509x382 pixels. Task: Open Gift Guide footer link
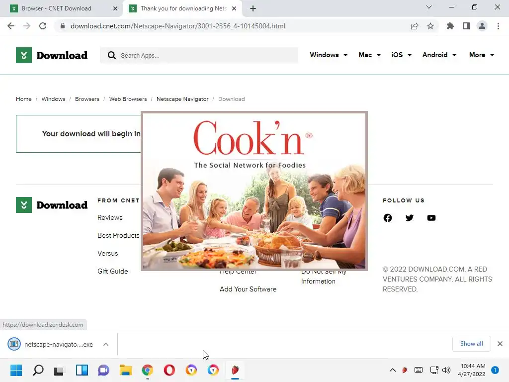(113, 271)
